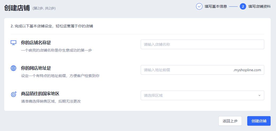
Task: Click the 创建店铺 page title
Action: pyautogui.click(x=17, y=8)
